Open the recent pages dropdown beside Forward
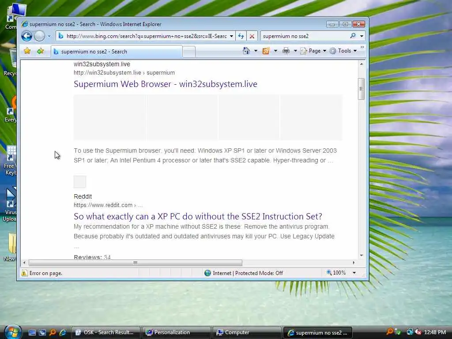This screenshot has width=452, height=339. point(49,36)
